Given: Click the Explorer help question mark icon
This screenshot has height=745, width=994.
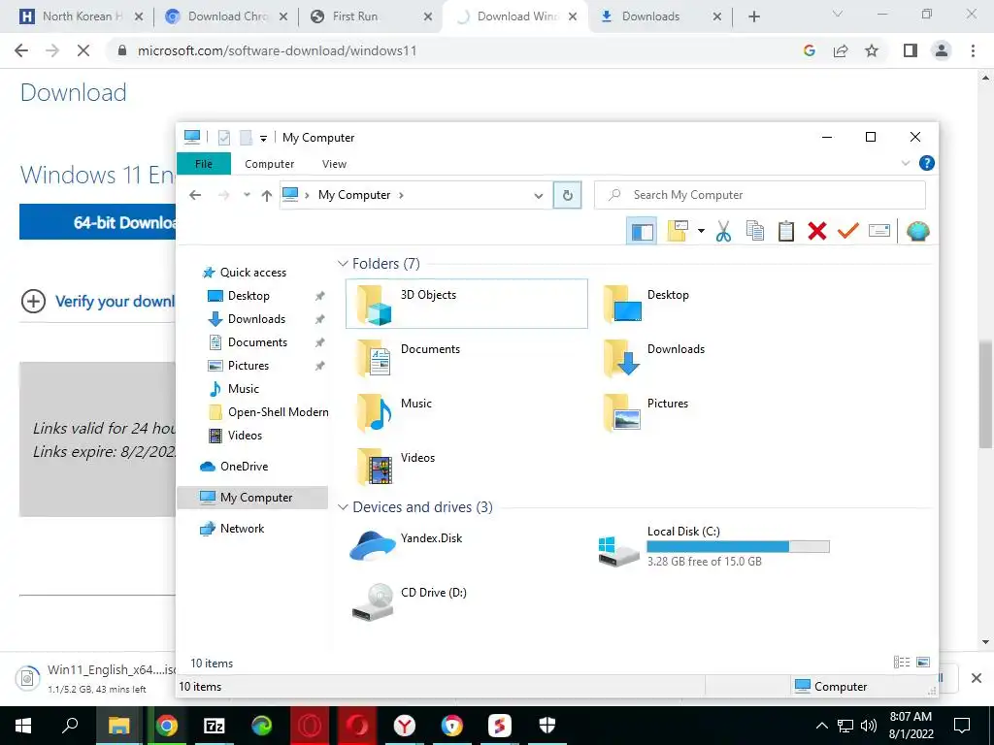Looking at the screenshot, I should click(x=927, y=163).
